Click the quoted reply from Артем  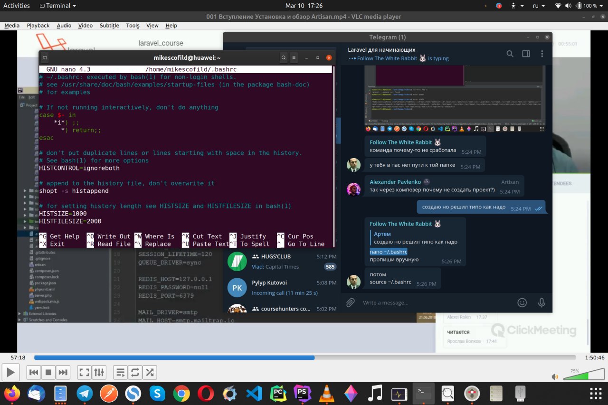pos(415,238)
